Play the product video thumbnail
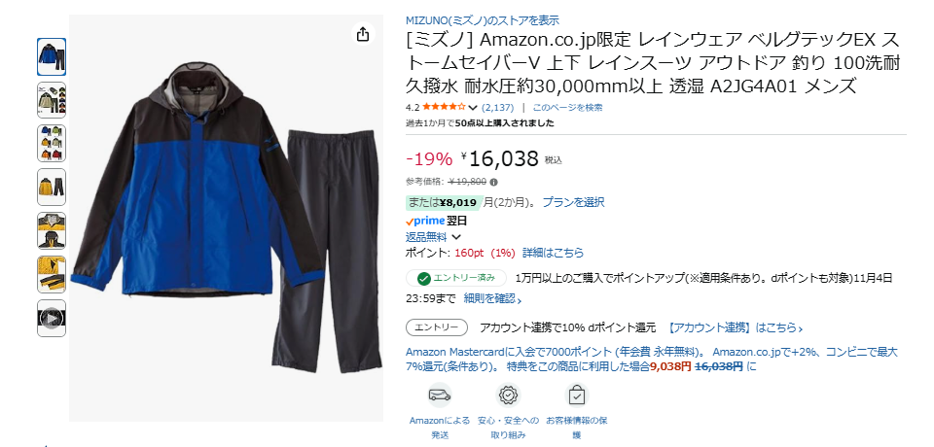 (x=52, y=319)
